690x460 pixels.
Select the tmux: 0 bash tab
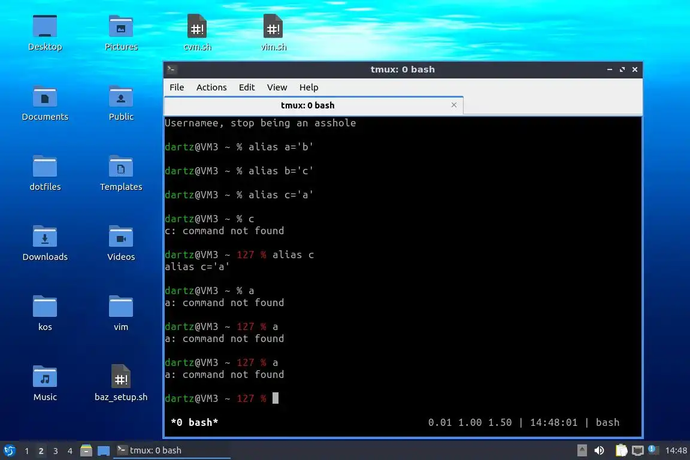[313, 105]
